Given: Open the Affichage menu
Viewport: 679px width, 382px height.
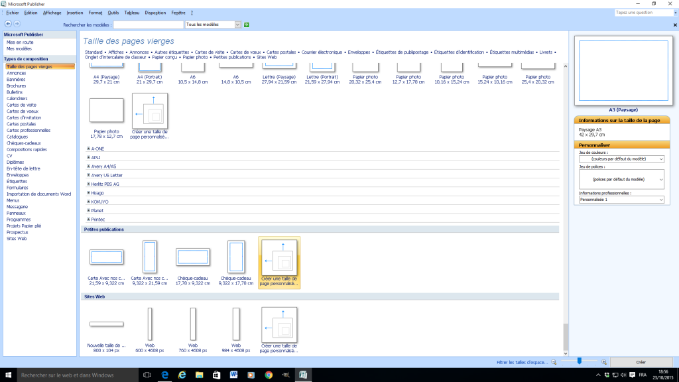Looking at the screenshot, I should click(52, 13).
